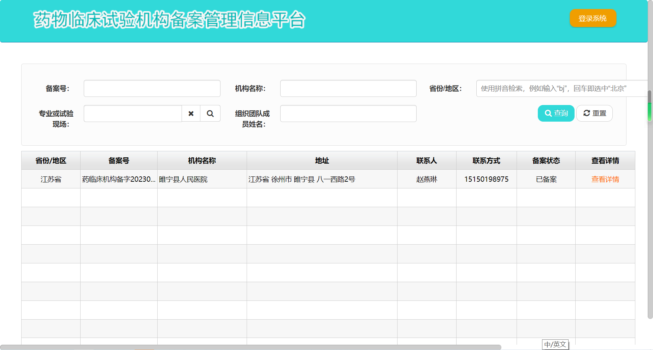Click the 登录系统 login button
The image size is (653, 350).
593,18
